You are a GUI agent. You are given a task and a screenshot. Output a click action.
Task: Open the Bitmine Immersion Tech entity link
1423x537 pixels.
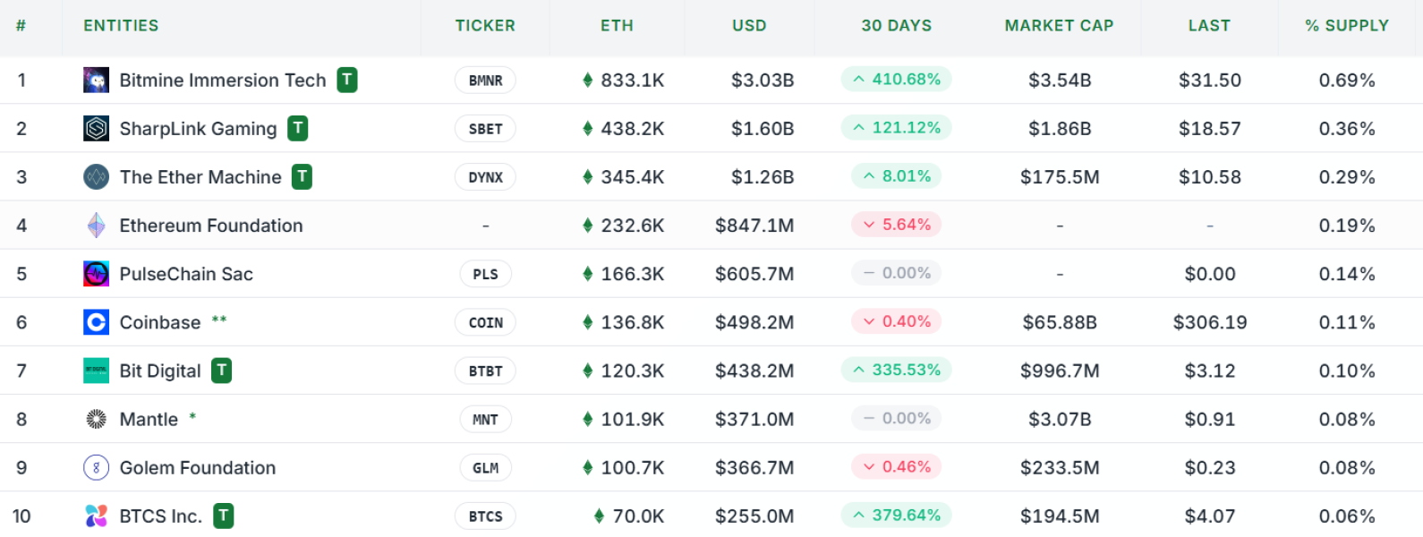222,80
